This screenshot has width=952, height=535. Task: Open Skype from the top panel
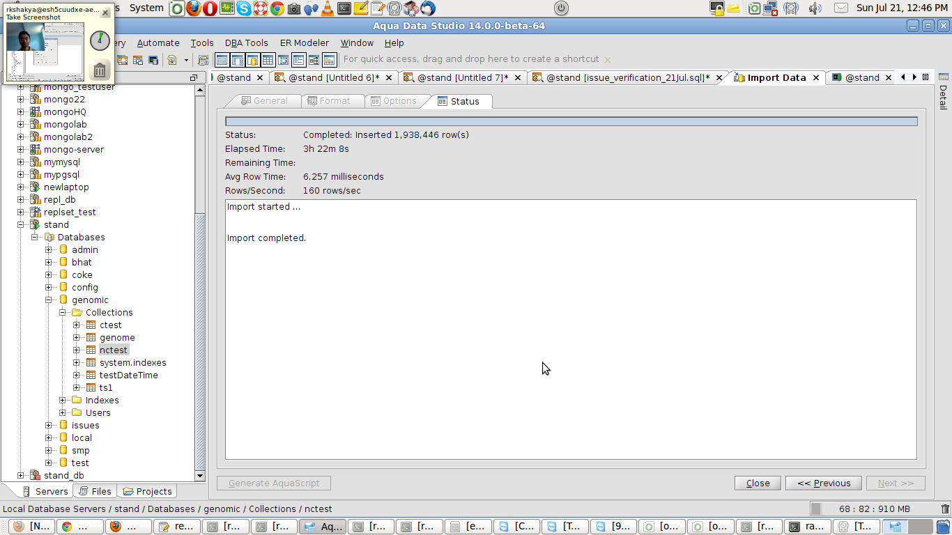pyautogui.click(x=244, y=8)
